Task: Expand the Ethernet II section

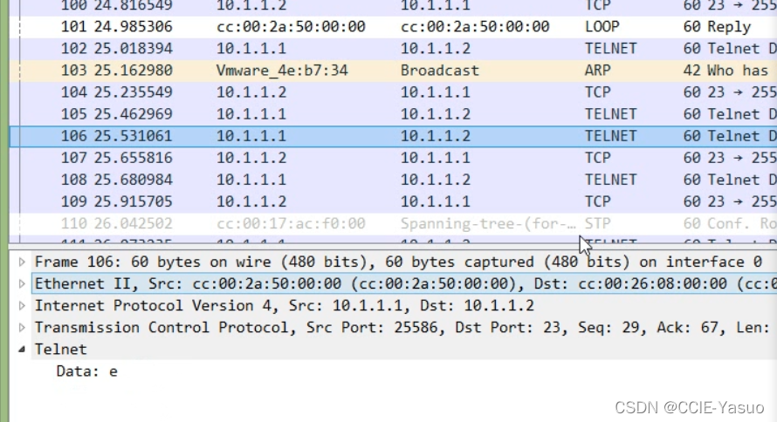Action: coord(22,283)
